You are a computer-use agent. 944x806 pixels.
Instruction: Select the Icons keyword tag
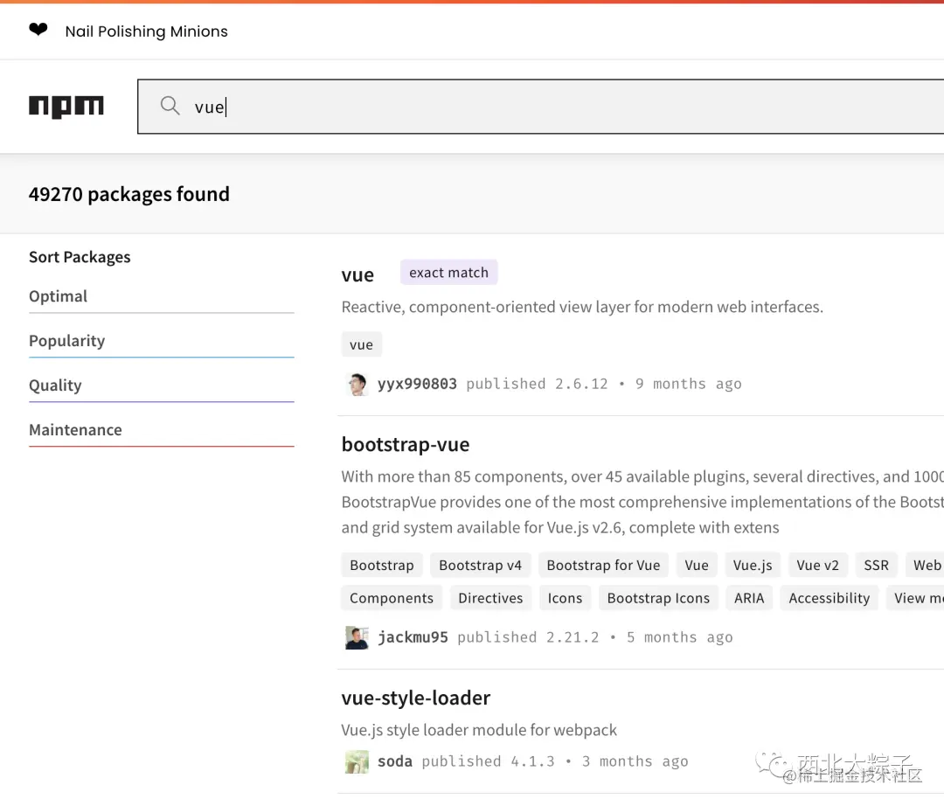565,598
